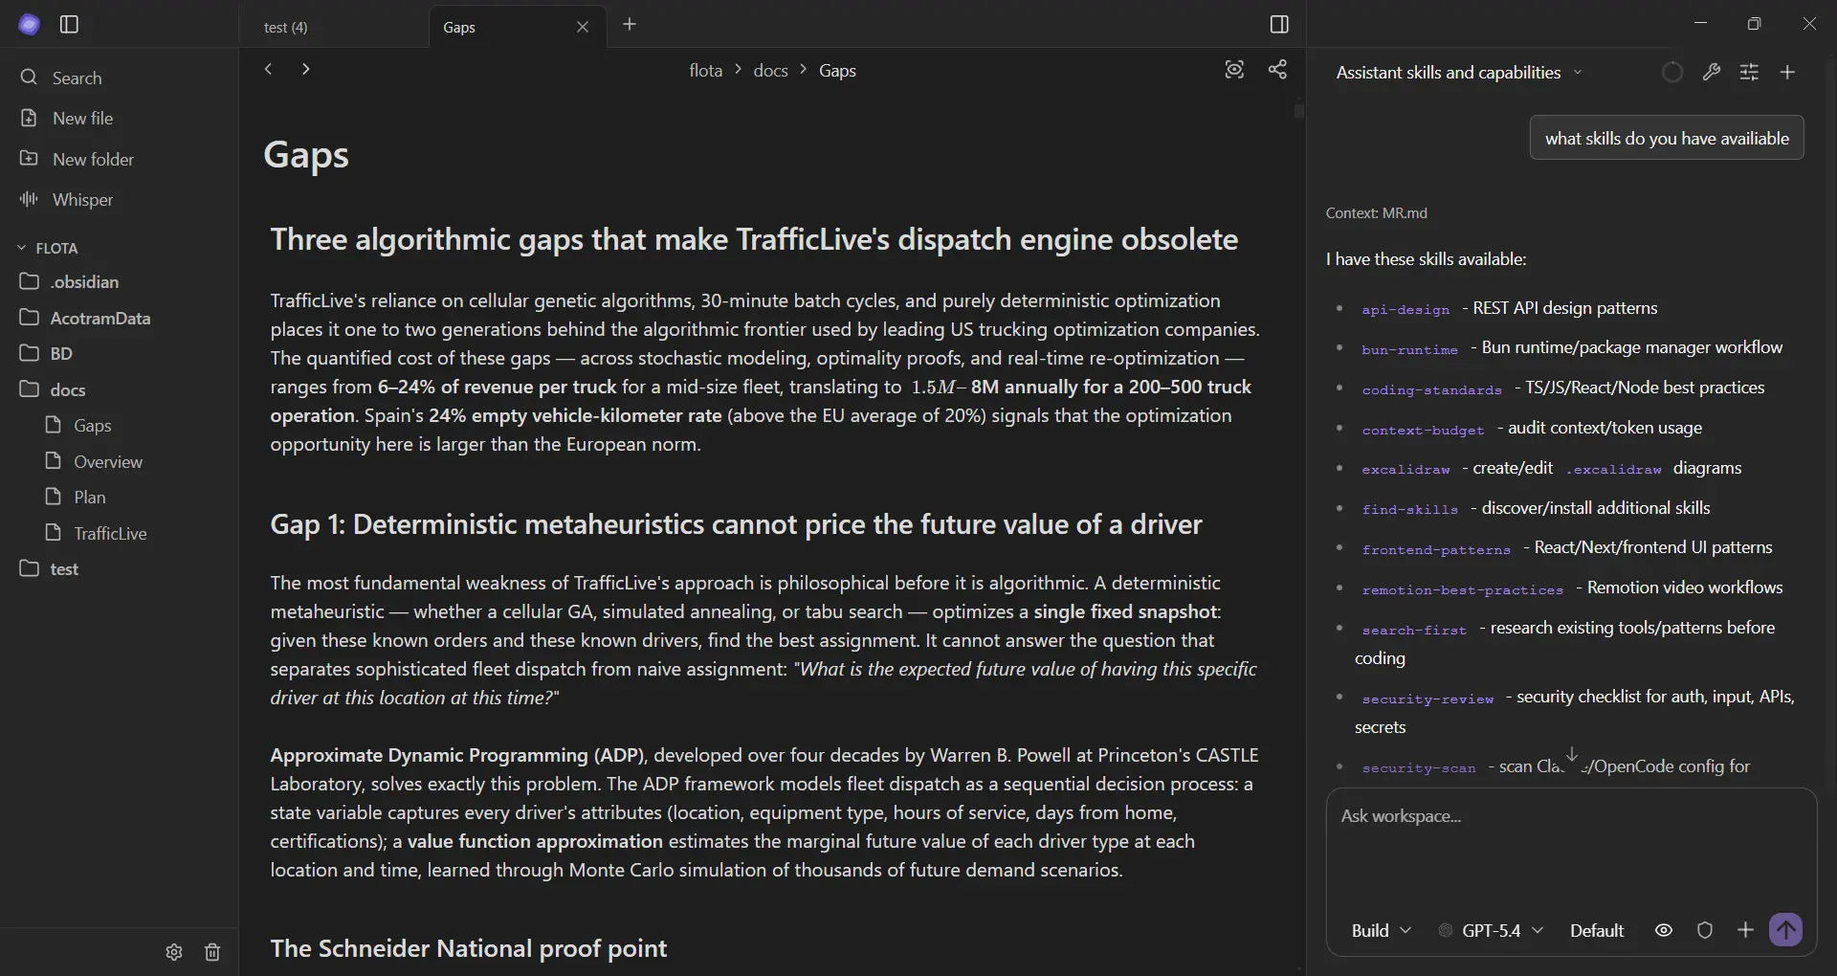Viewport: 1837px width, 976px height.
Task: Open settings gear in sidebar footer
Action: click(x=174, y=952)
